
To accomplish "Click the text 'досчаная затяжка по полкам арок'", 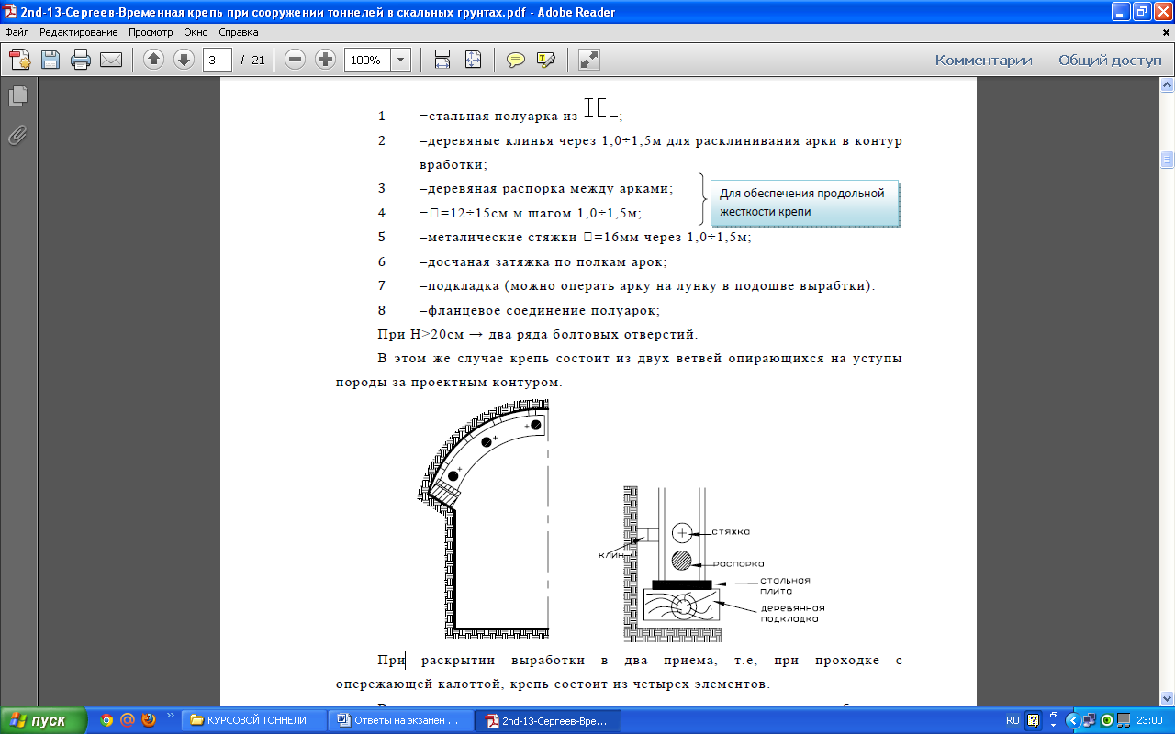I will 547,261.
